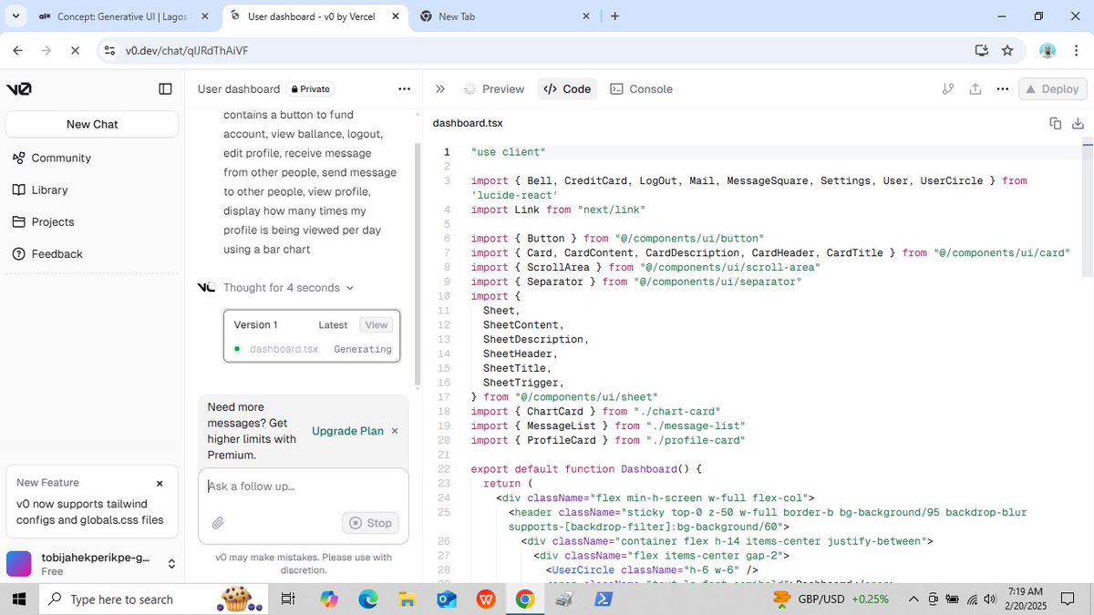The height and width of the screenshot is (615, 1094).
Task: Open the Chrome profile avatar
Action: (x=1048, y=50)
